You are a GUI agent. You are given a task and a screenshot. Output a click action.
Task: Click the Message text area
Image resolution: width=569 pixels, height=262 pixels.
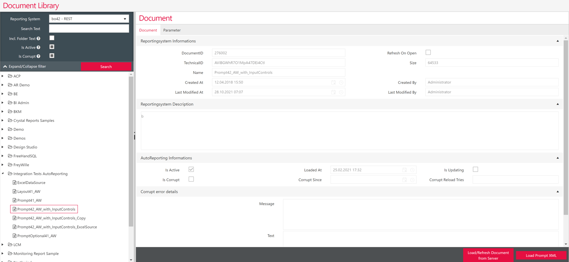pyautogui.click(x=420, y=214)
